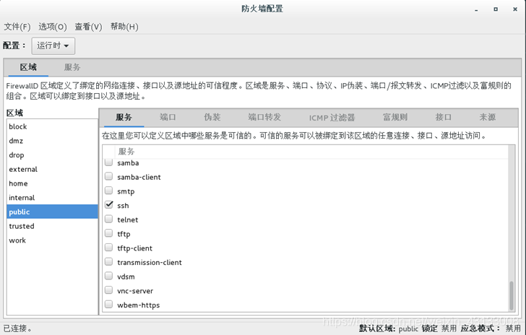This screenshot has width=526, height=335.
Task: Click the vnc-server service name
Action: 135,291
